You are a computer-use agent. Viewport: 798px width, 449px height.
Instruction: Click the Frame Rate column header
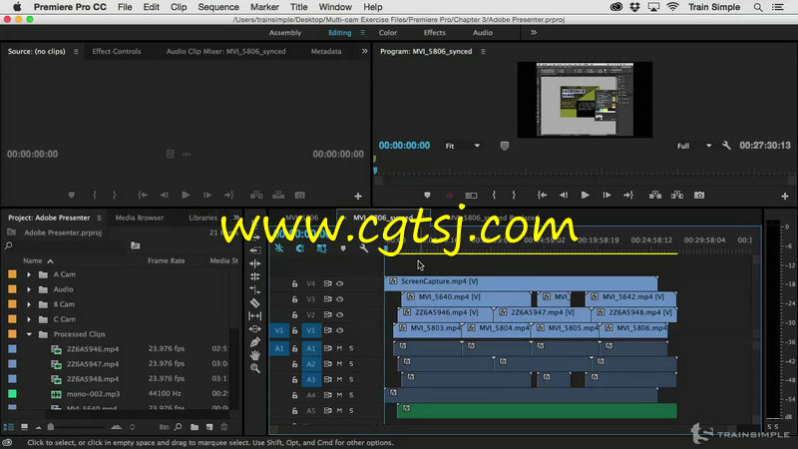click(166, 260)
